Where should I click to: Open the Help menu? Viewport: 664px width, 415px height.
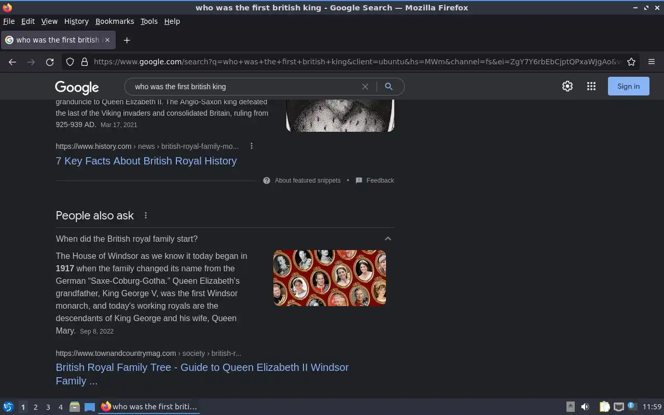pos(172,21)
